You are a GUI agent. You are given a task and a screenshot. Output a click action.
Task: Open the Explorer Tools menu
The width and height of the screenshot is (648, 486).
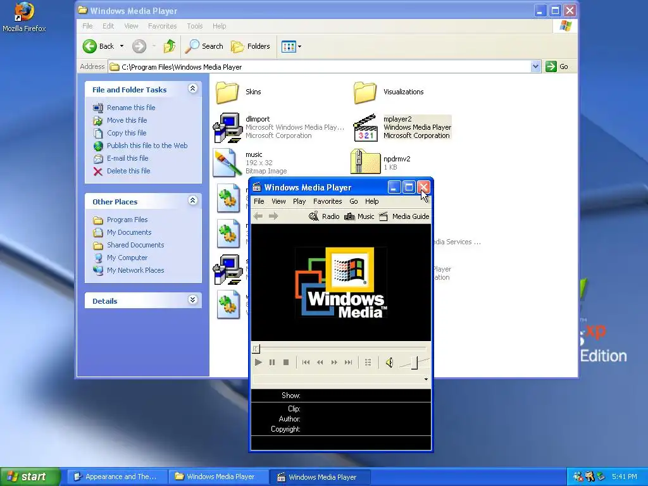tap(195, 26)
